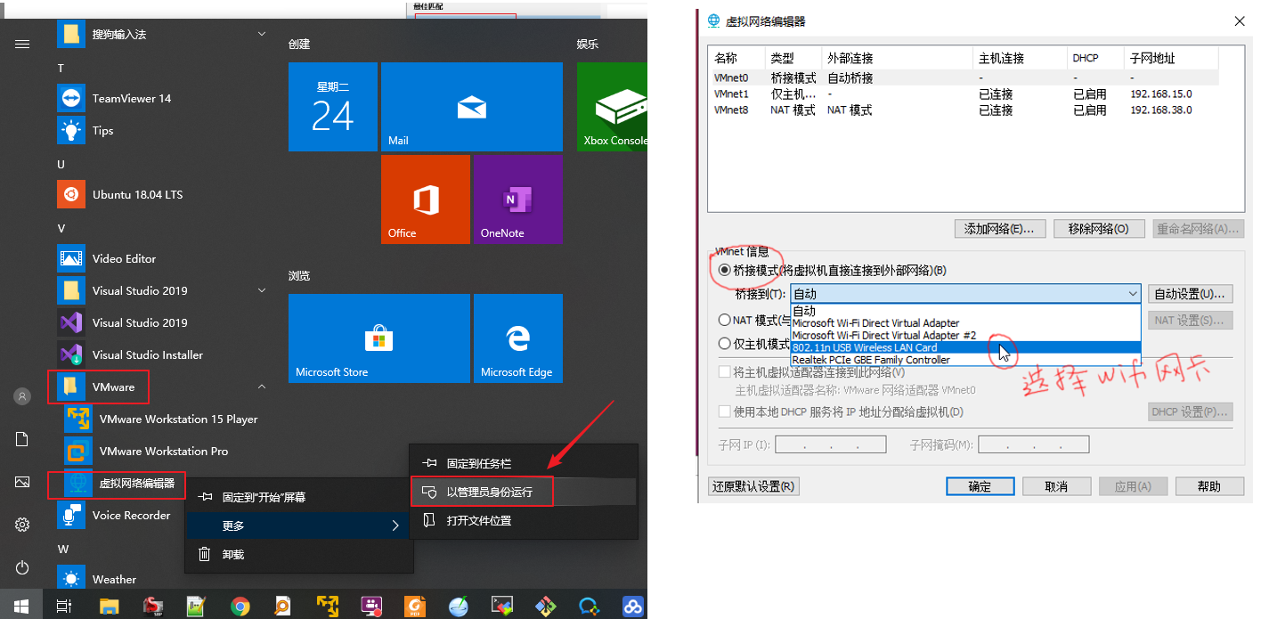Click the 取消 button
Viewport: 1261px width, 619px height.
tap(1056, 486)
